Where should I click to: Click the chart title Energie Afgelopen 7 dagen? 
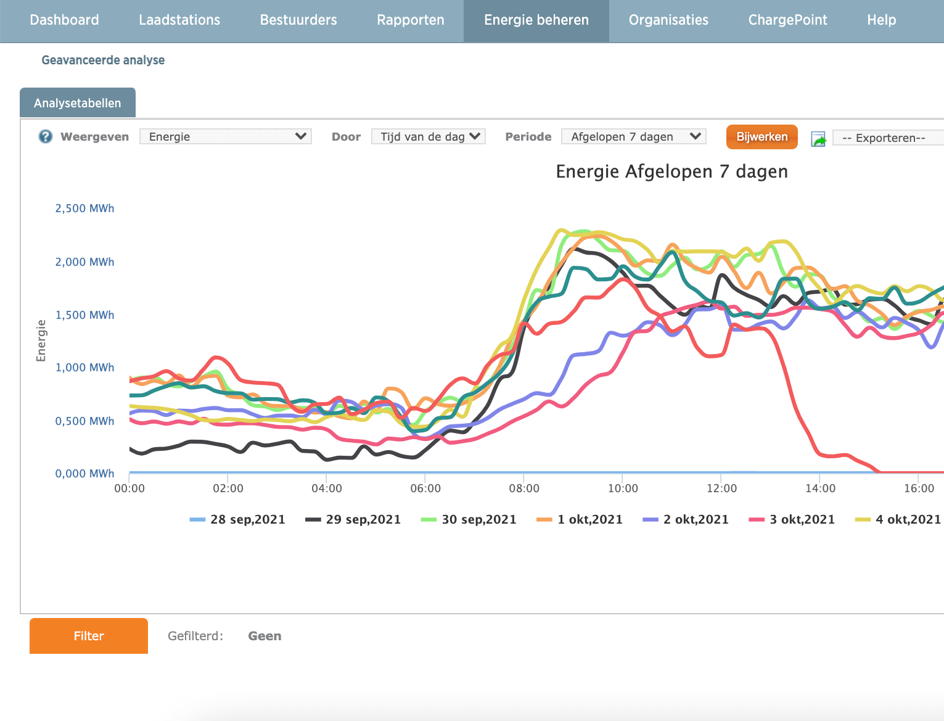pyautogui.click(x=671, y=171)
